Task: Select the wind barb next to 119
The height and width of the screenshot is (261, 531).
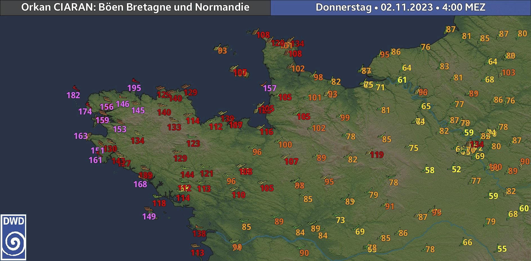Action: (x=369, y=152)
